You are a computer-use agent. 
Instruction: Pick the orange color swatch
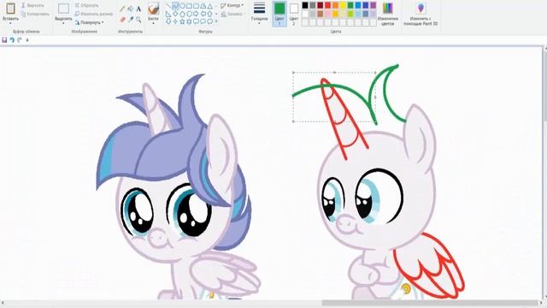click(335, 5)
